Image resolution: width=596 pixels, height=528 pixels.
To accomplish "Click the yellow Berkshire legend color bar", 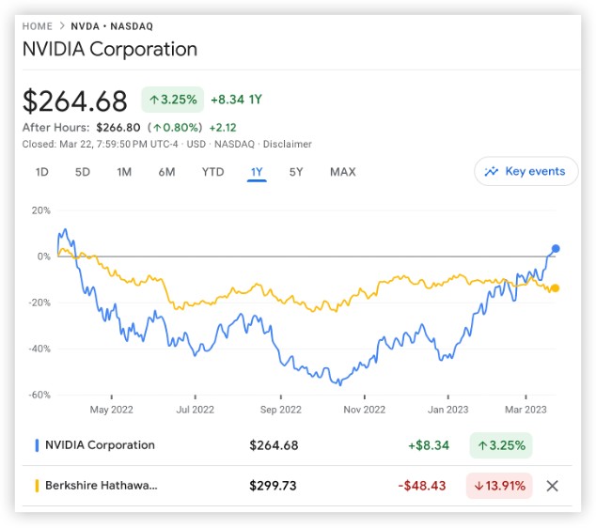I will pos(37,486).
